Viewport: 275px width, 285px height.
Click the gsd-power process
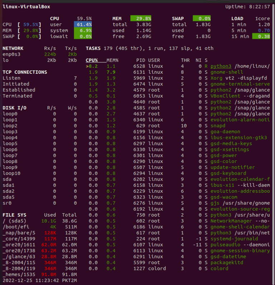point(224,156)
